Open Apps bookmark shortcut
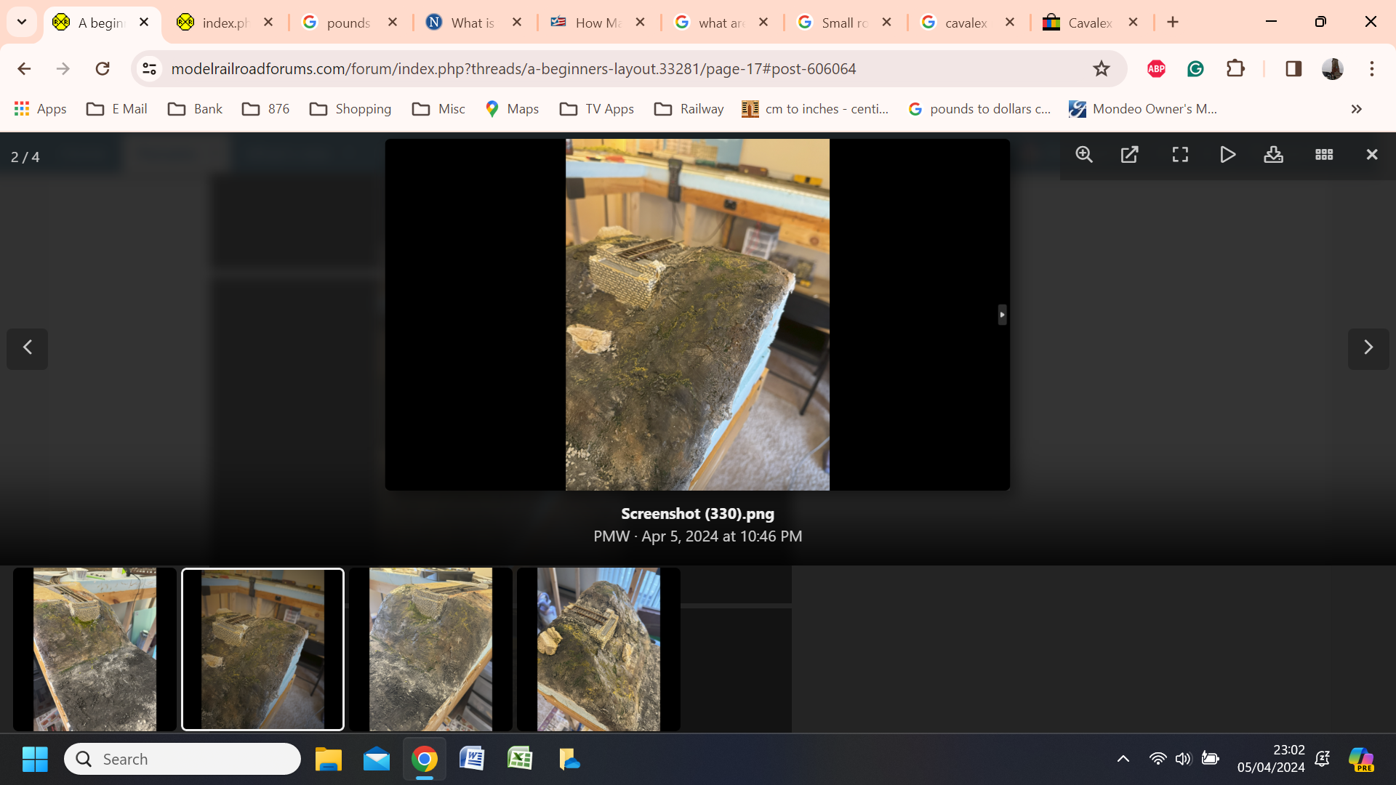 tap(40, 109)
